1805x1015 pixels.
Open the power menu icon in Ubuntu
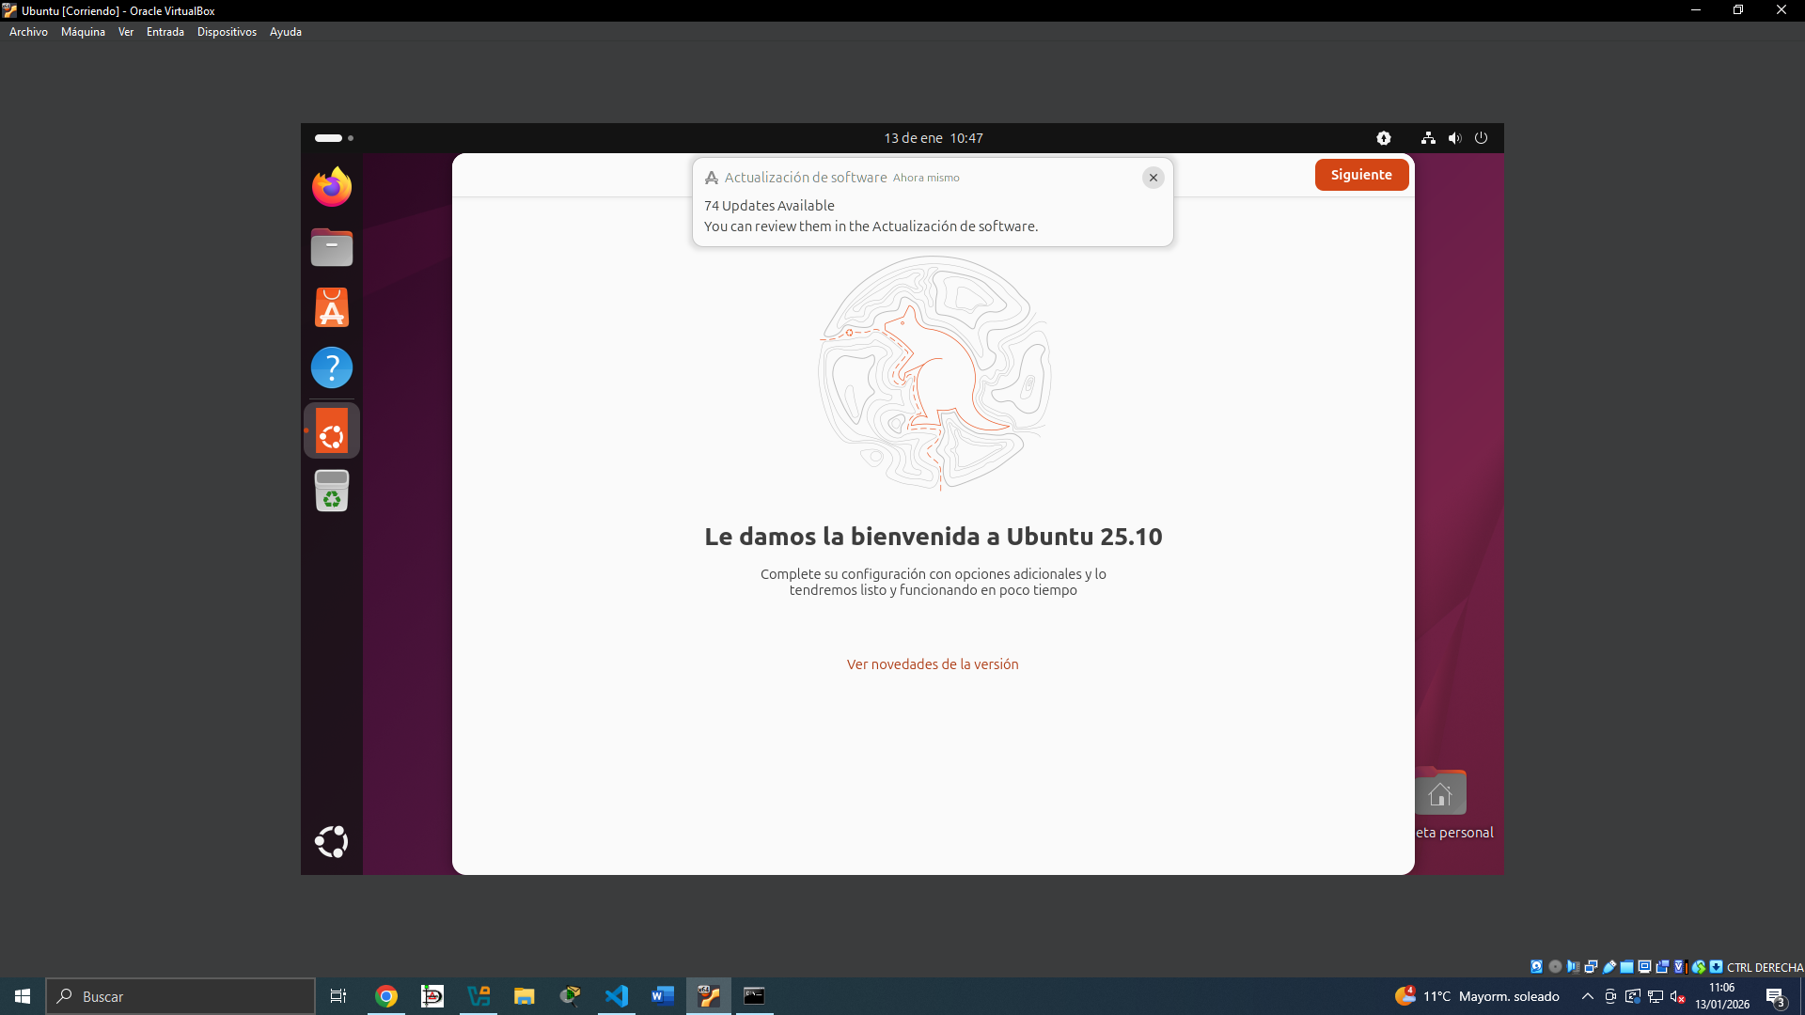click(1481, 138)
